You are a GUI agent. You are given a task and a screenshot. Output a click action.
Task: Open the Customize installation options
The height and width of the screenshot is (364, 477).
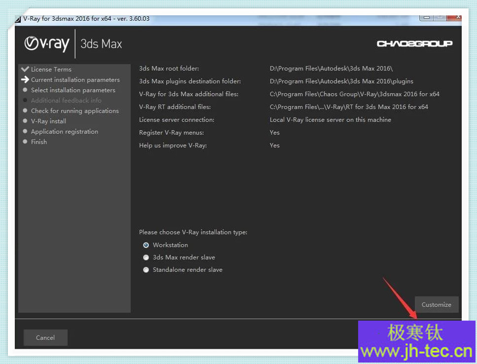pos(437,305)
